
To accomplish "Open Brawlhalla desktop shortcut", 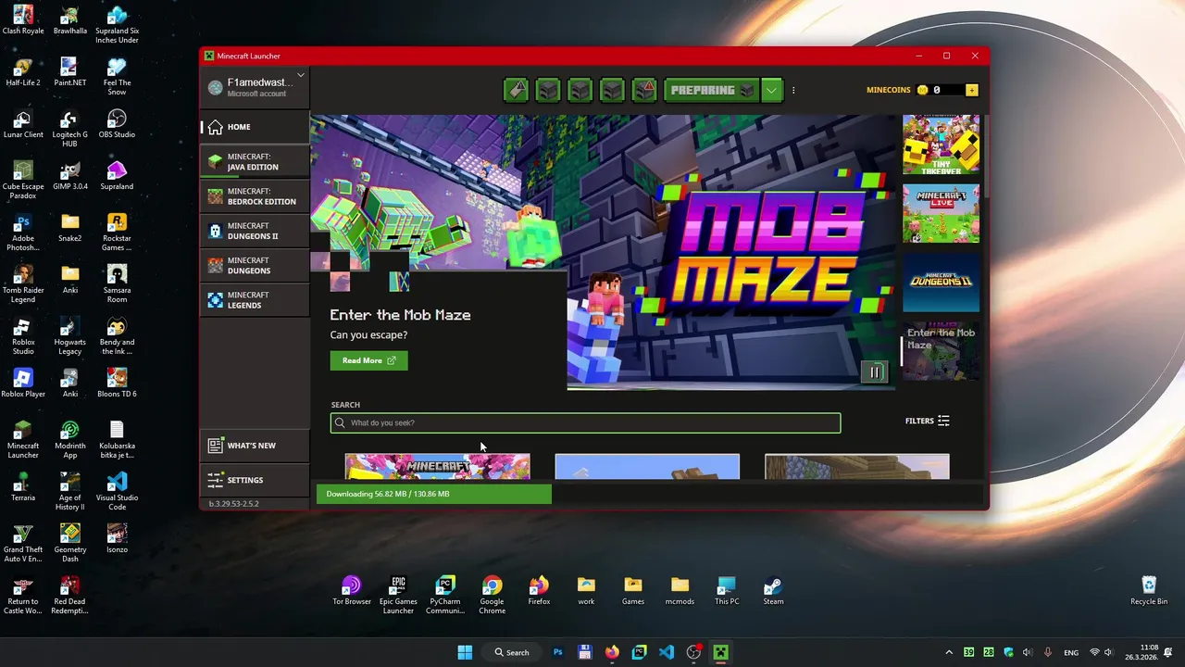I will click(x=70, y=19).
